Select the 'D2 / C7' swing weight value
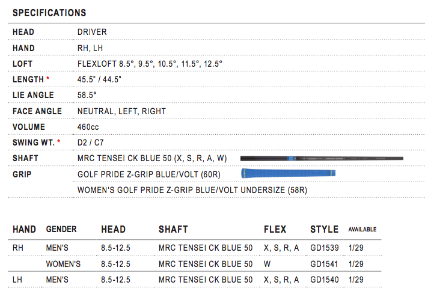 pos(91,142)
